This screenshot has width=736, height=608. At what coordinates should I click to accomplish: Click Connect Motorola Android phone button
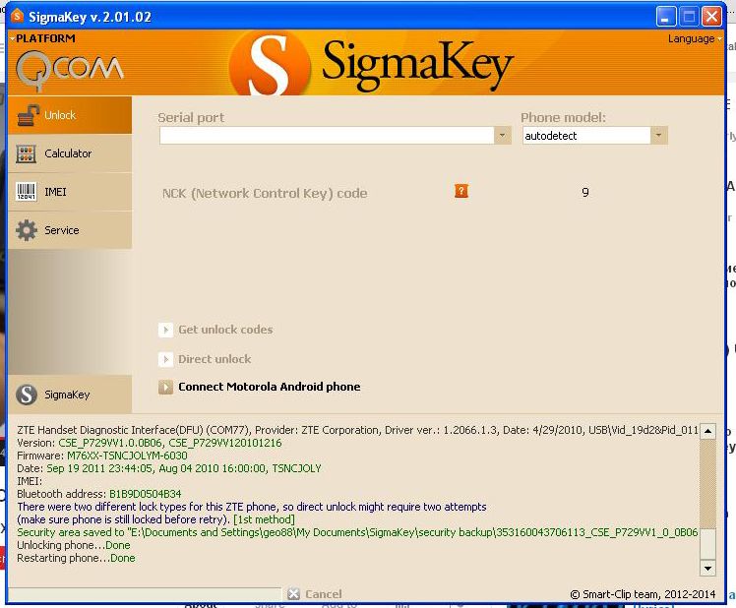pos(269,387)
